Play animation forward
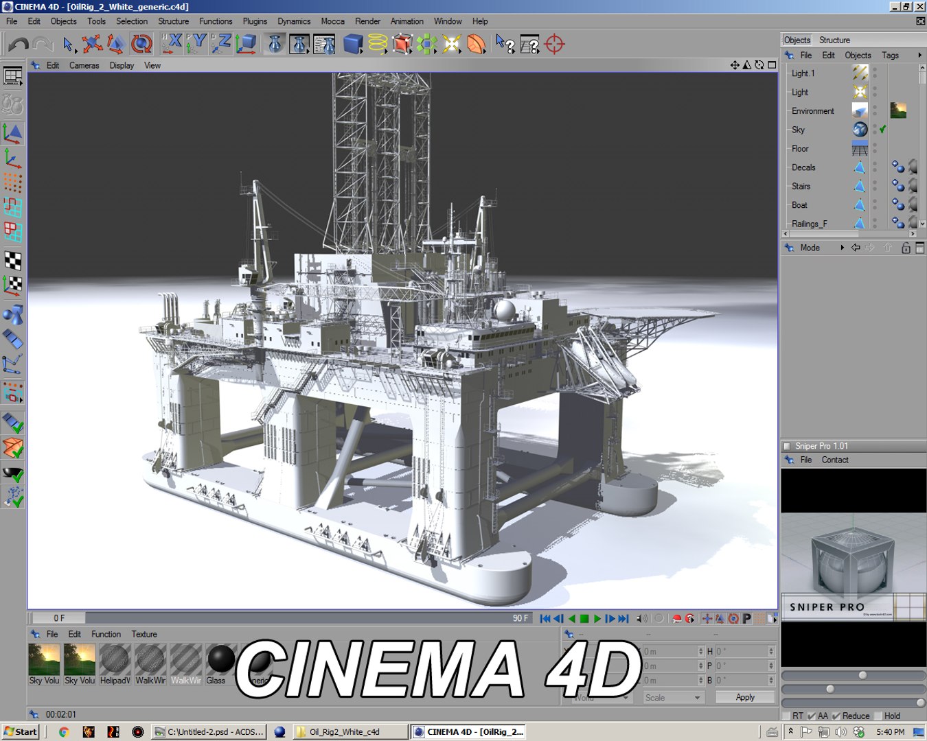The image size is (927, 741). [x=597, y=619]
